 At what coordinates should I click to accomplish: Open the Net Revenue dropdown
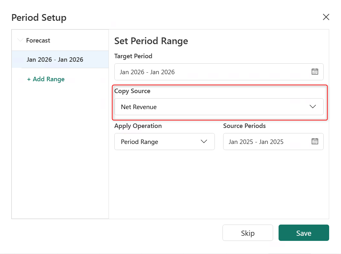point(211,107)
